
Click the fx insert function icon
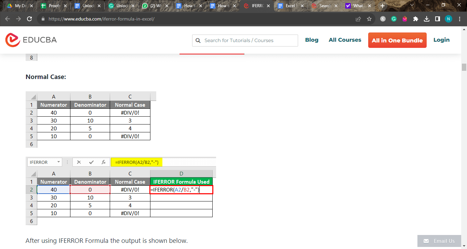[x=104, y=162]
